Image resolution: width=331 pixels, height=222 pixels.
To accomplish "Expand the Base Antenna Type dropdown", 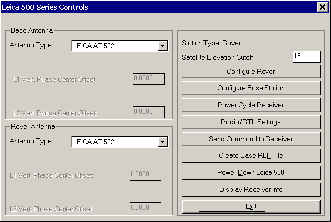I will pyautogui.click(x=162, y=46).
